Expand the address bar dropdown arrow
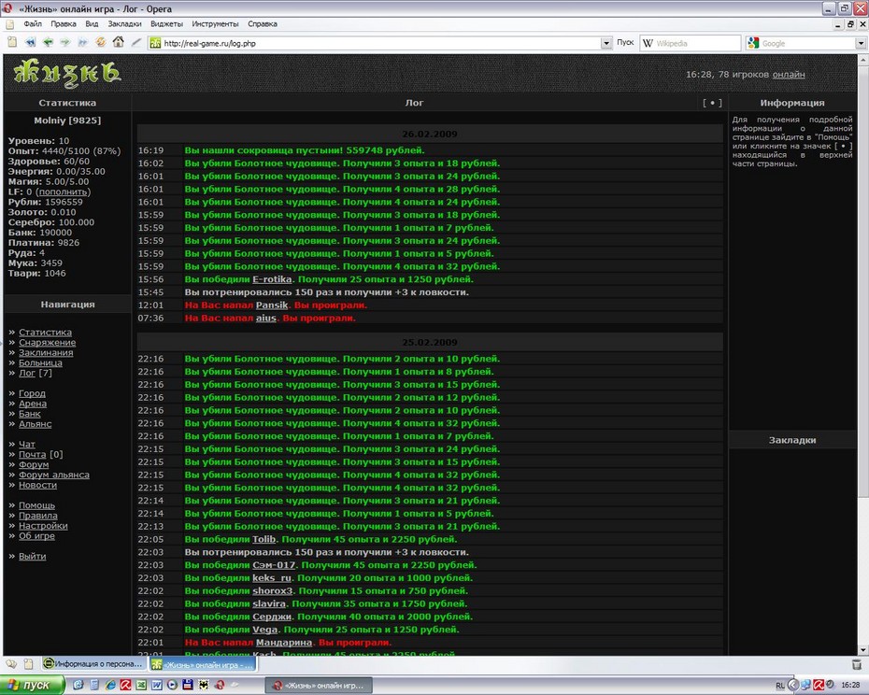This screenshot has width=869, height=695. point(606,43)
